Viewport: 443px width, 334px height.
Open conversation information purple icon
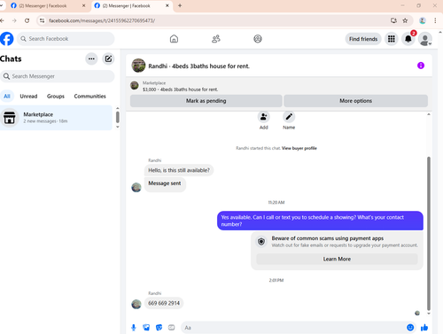click(x=421, y=66)
